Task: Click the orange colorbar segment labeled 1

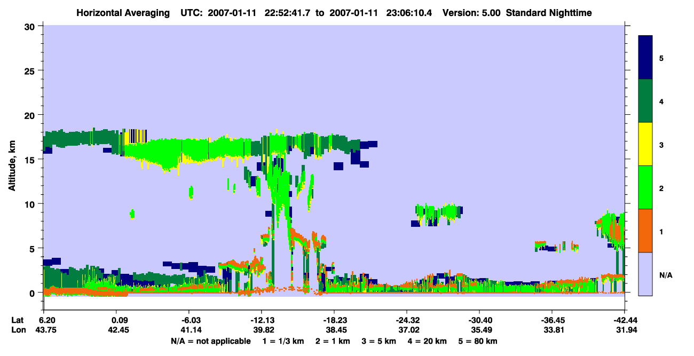Action: coord(645,231)
